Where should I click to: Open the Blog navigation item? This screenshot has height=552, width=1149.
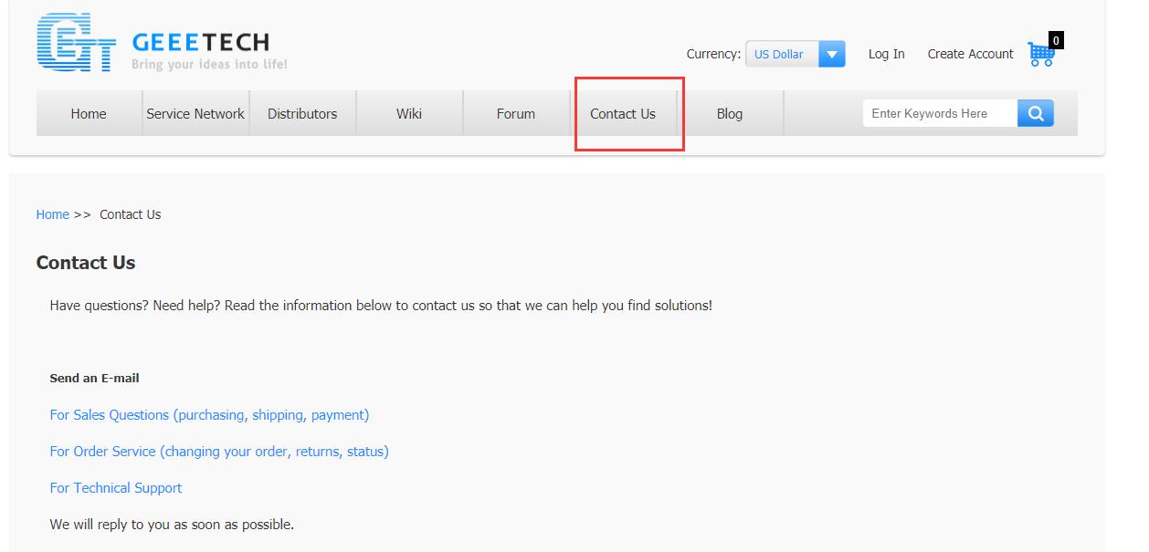(730, 114)
